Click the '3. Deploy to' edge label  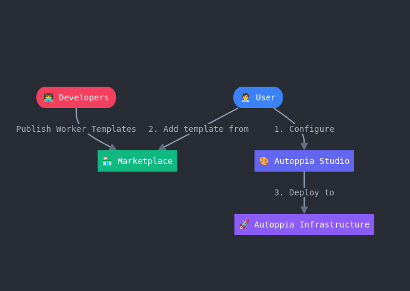pos(304,192)
